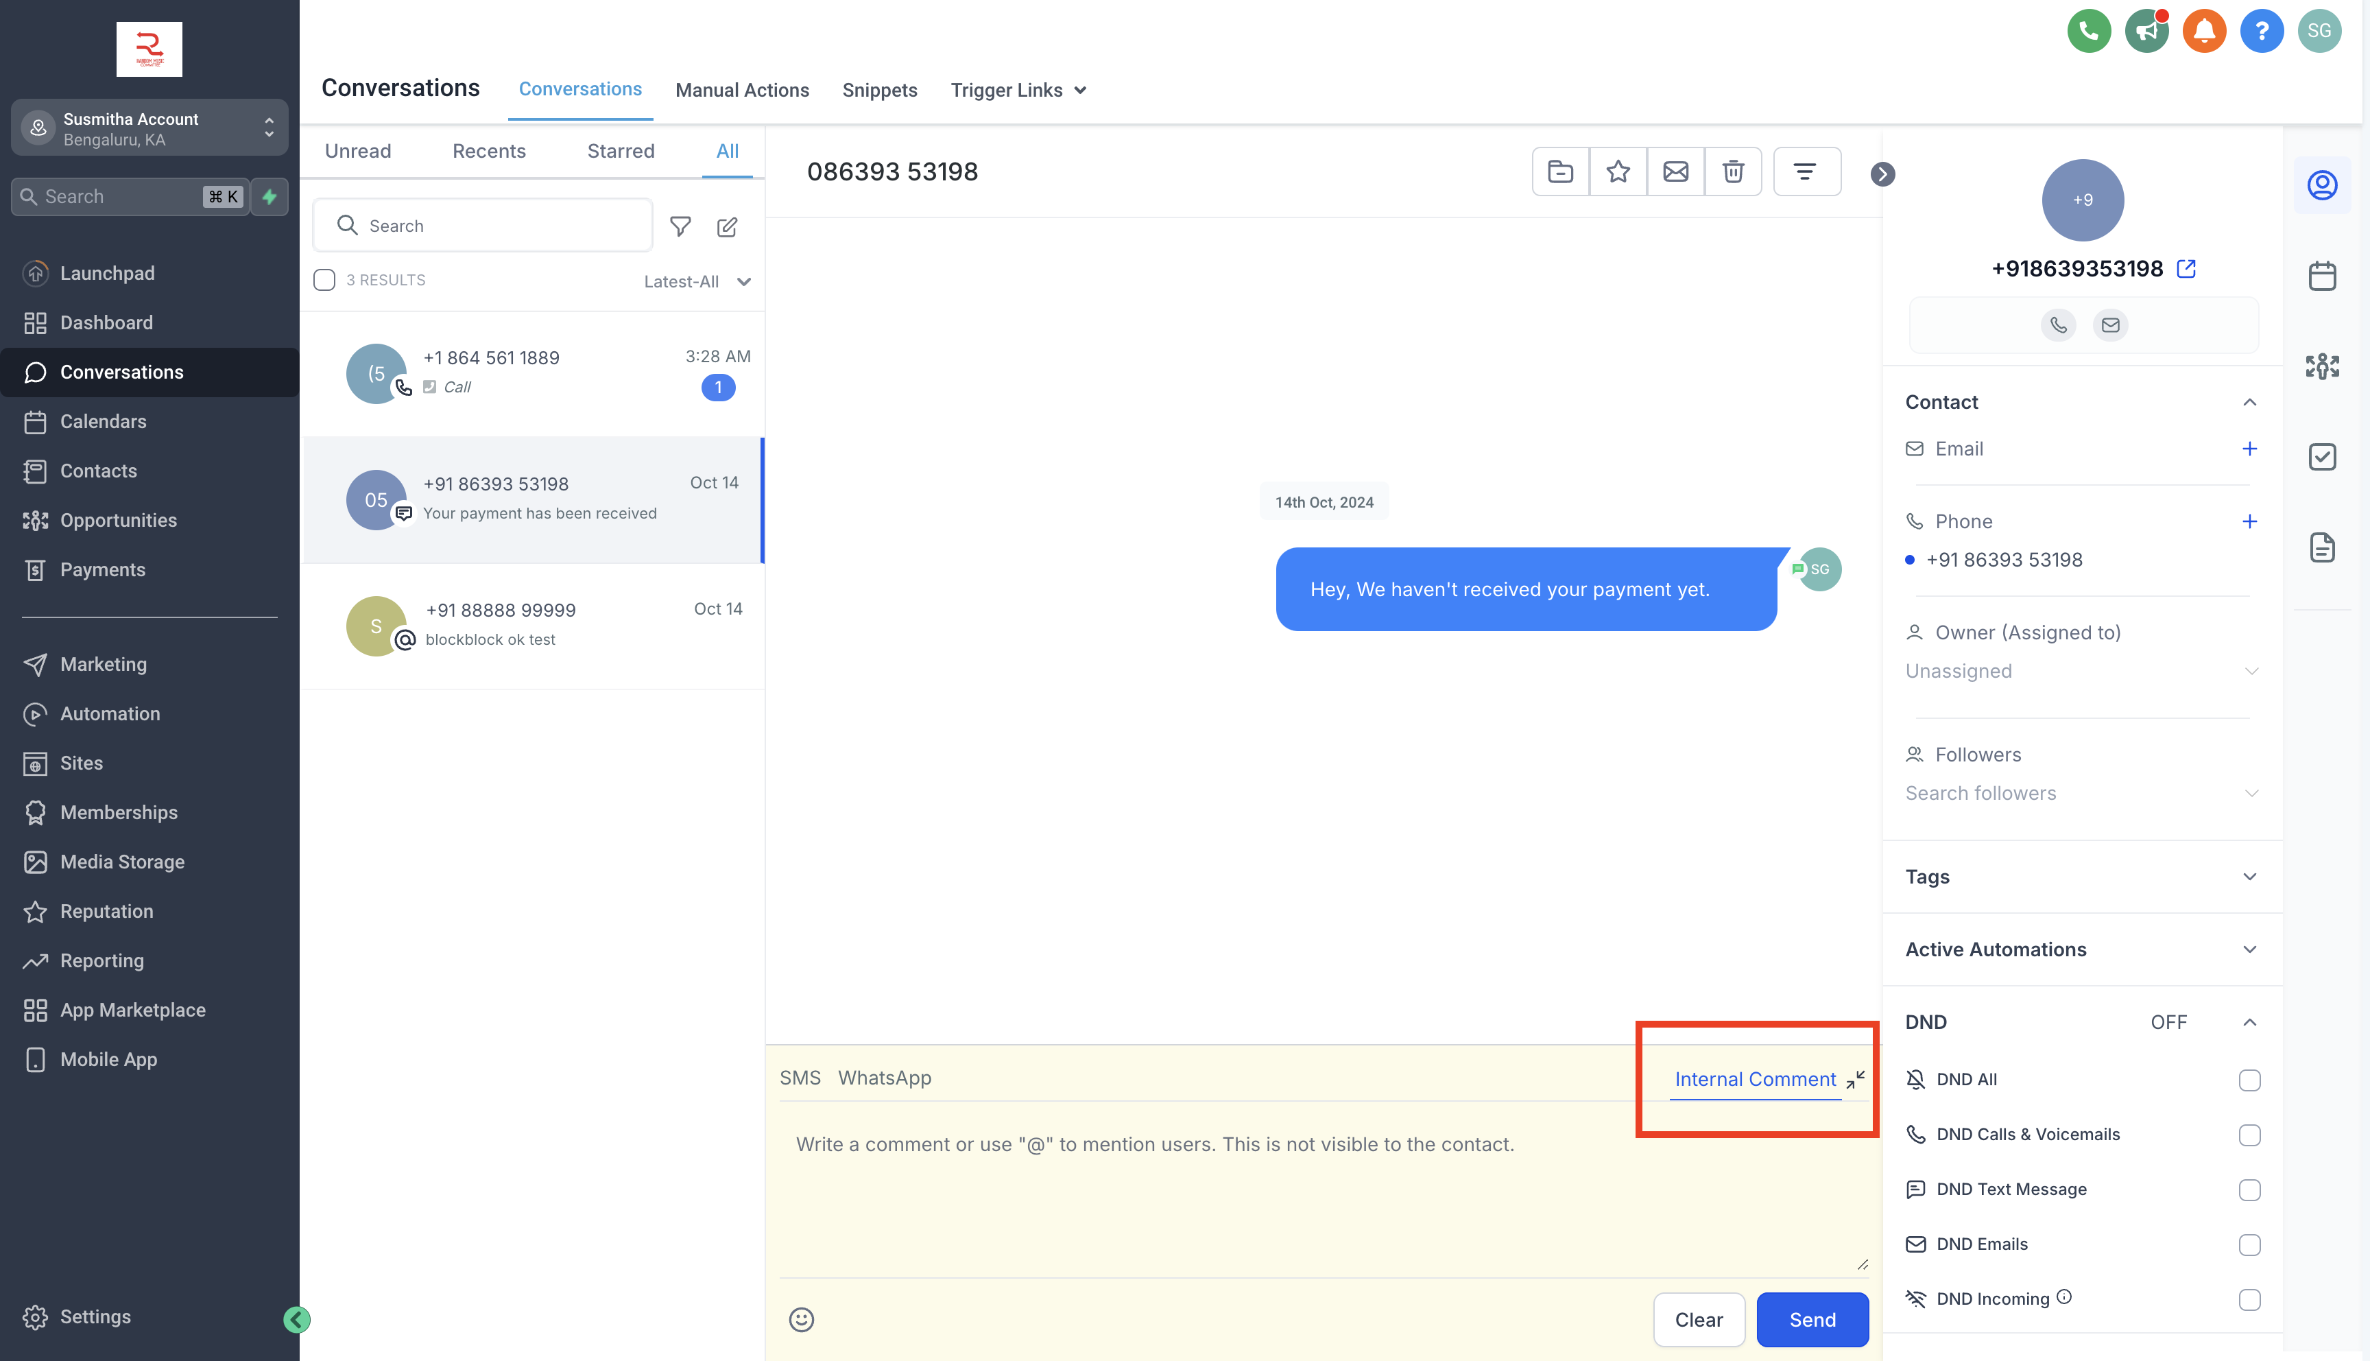The height and width of the screenshot is (1361, 2370).
Task: Click the green phone dialer icon
Action: tap(2089, 31)
